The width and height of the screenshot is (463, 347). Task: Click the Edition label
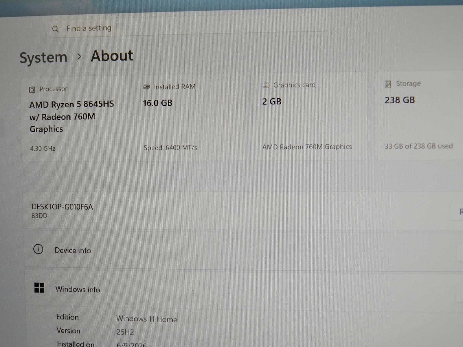67,317
